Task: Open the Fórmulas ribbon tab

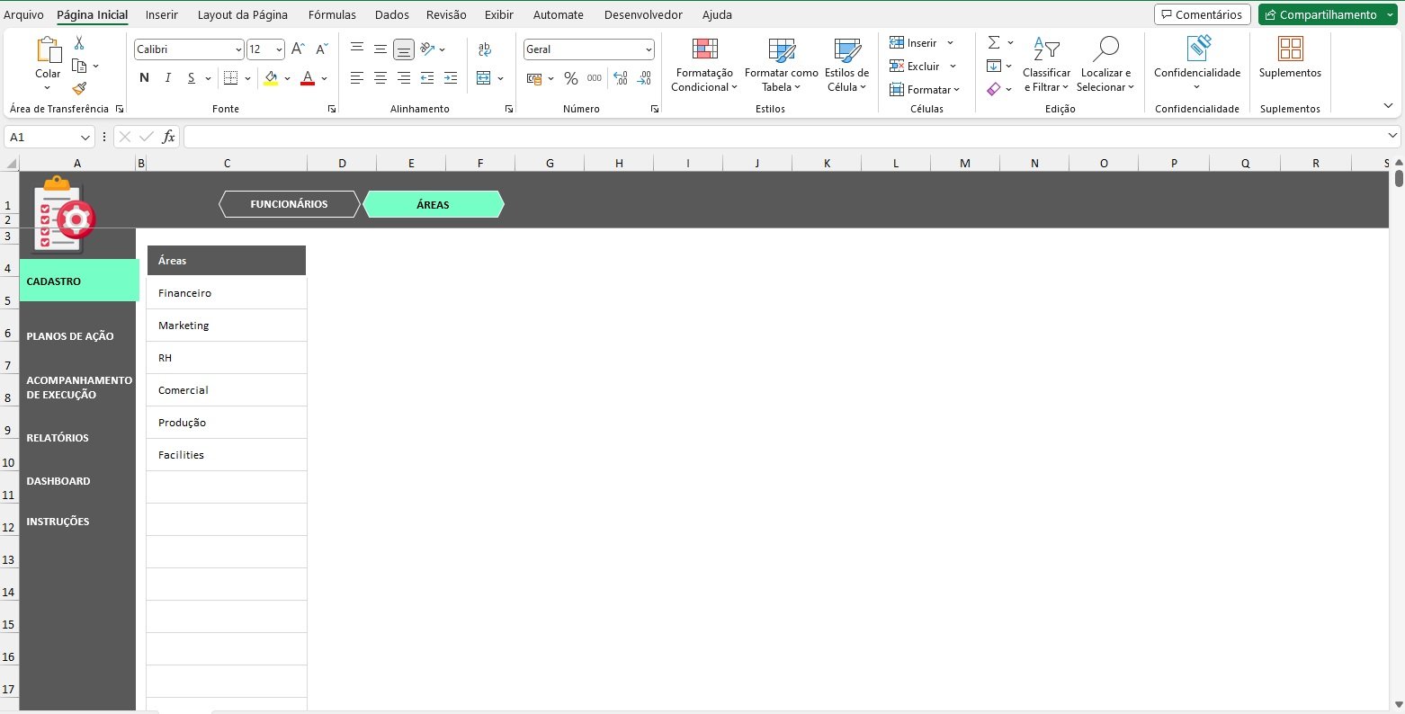Action: tap(332, 14)
